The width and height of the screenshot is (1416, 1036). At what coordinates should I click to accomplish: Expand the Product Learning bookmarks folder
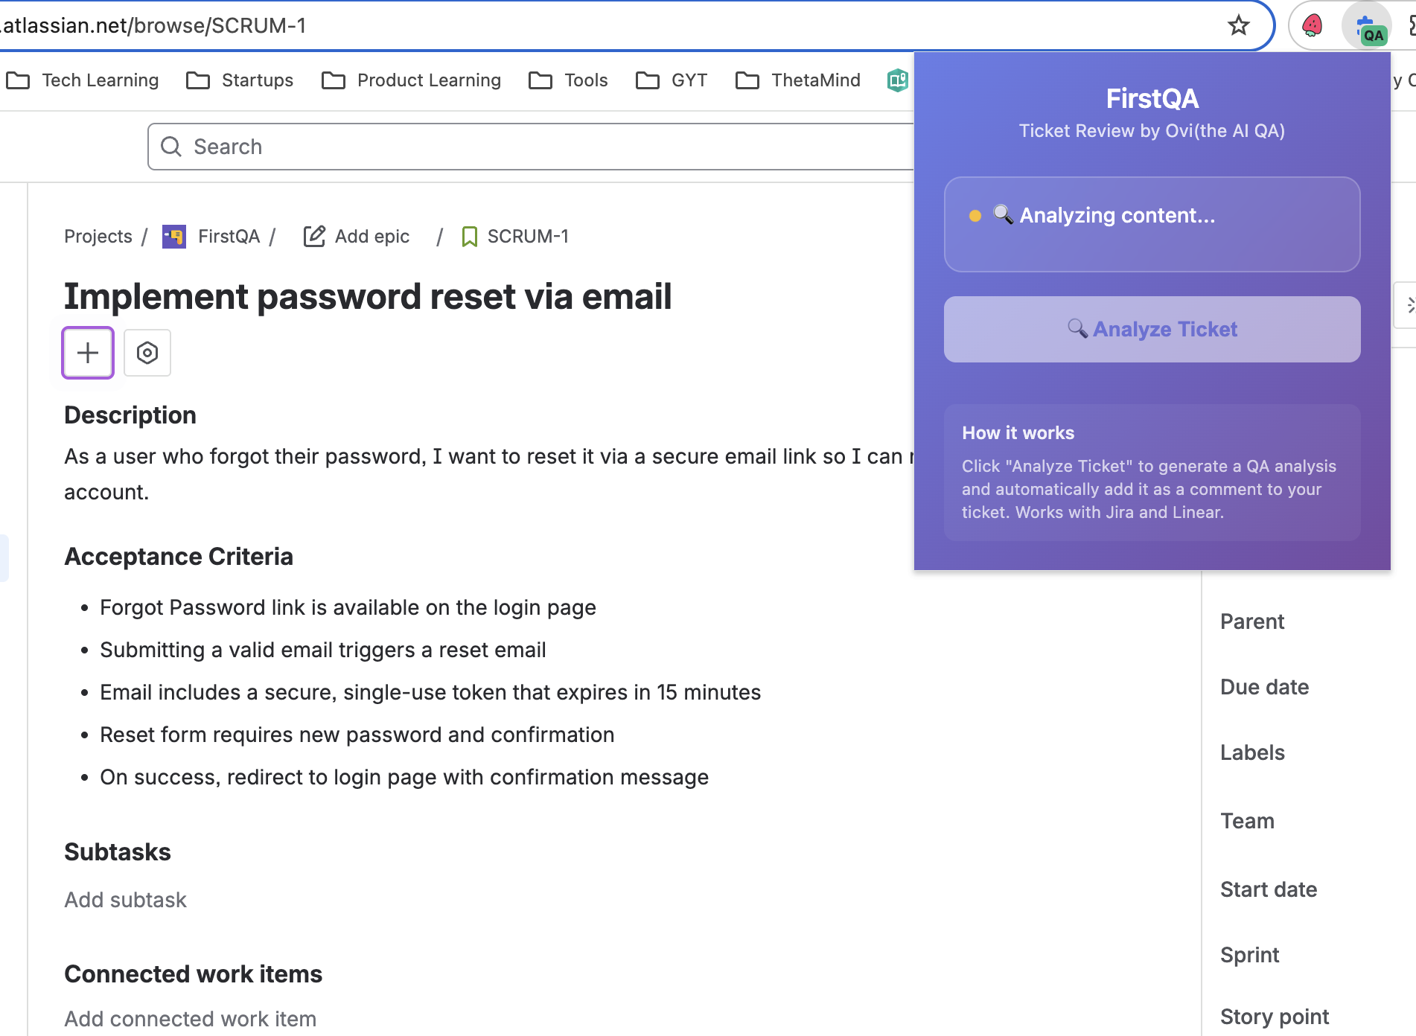tap(412, 80)
